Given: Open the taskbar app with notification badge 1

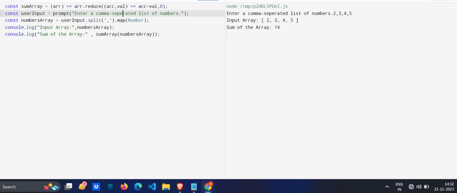Looking at the screenshot, I should pos(83,186).
